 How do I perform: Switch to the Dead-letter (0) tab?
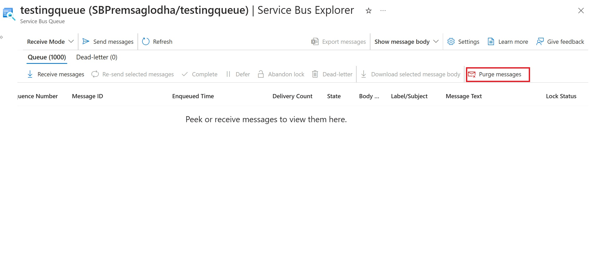(x=97, y=57)
